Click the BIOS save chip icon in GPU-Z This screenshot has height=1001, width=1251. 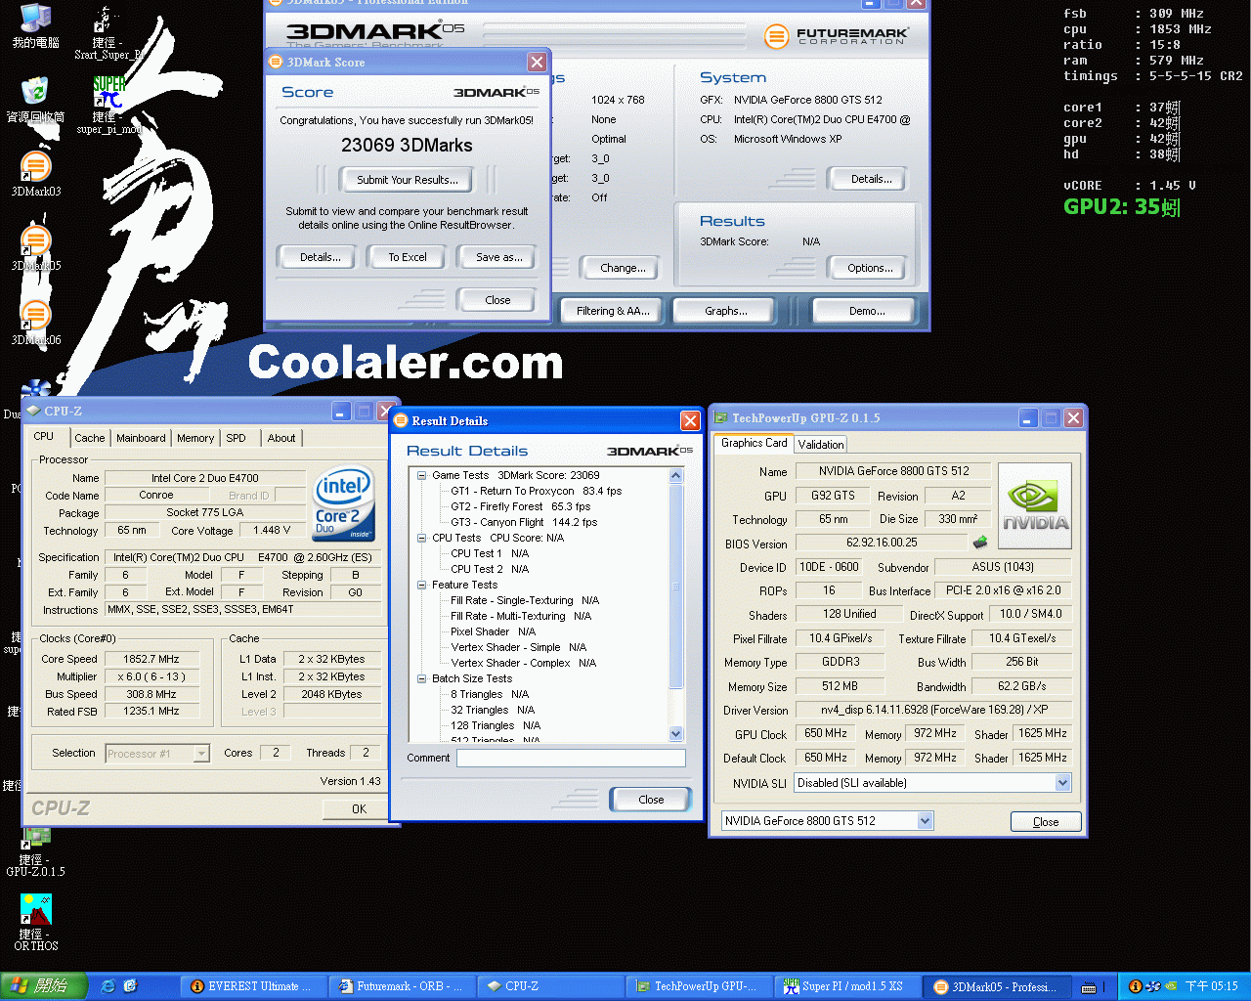coord(980,542)
